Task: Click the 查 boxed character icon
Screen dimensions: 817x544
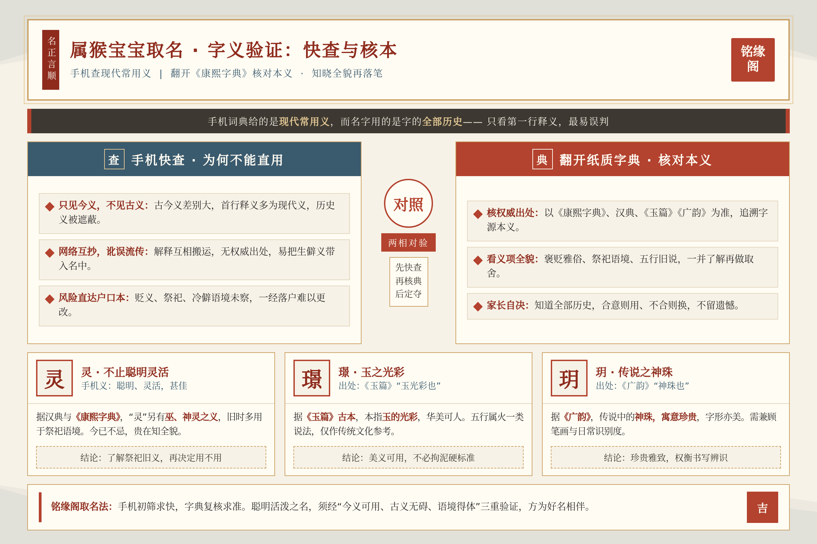Action: 114,159
